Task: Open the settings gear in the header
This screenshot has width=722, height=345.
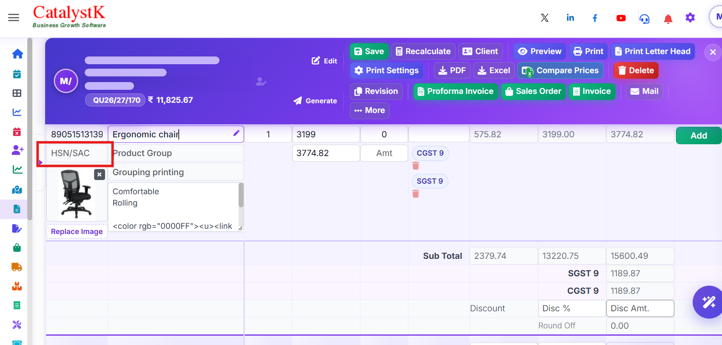Action: pos(690,17)
